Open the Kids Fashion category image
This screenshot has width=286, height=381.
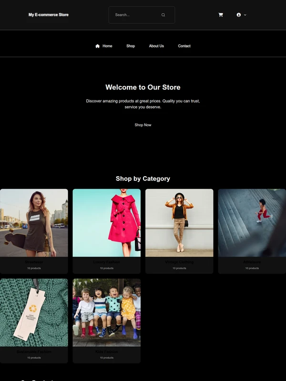pos(106,312)
